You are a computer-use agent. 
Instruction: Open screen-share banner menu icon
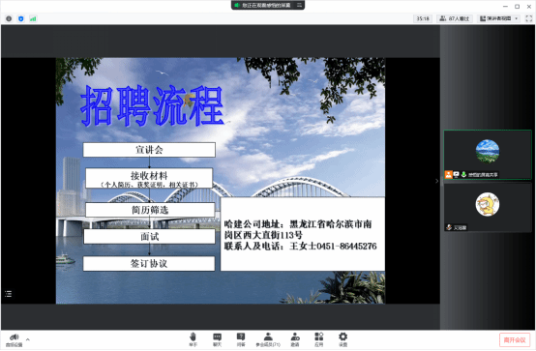point(300,5)
